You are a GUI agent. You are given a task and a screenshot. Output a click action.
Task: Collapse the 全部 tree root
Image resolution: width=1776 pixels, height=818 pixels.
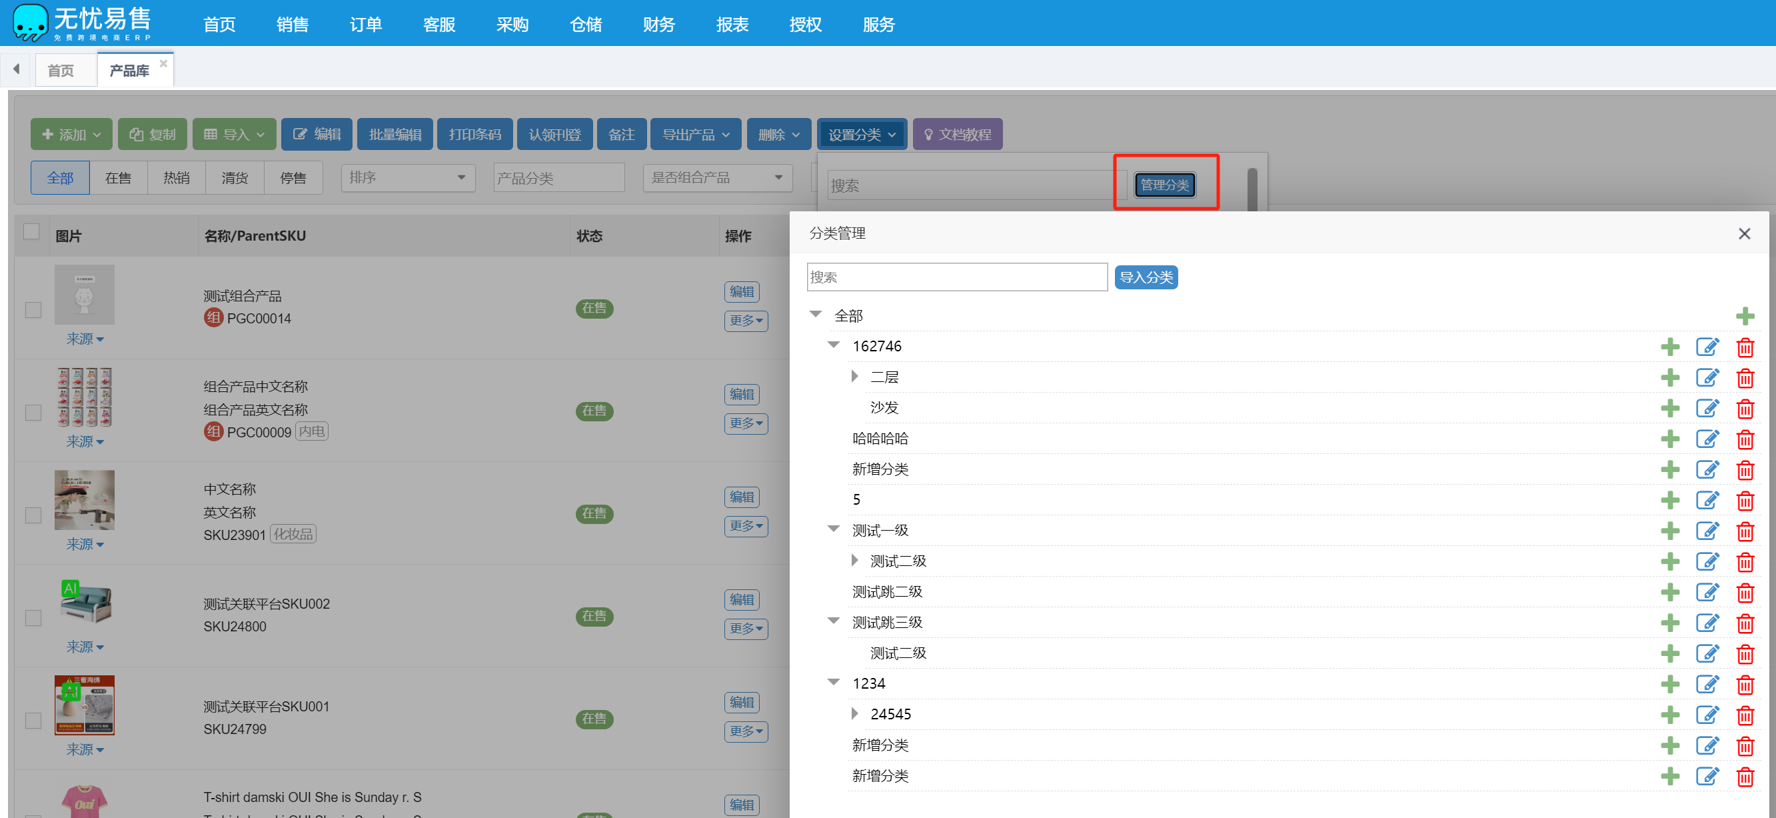pyautogui.click(x=816, y=314)
